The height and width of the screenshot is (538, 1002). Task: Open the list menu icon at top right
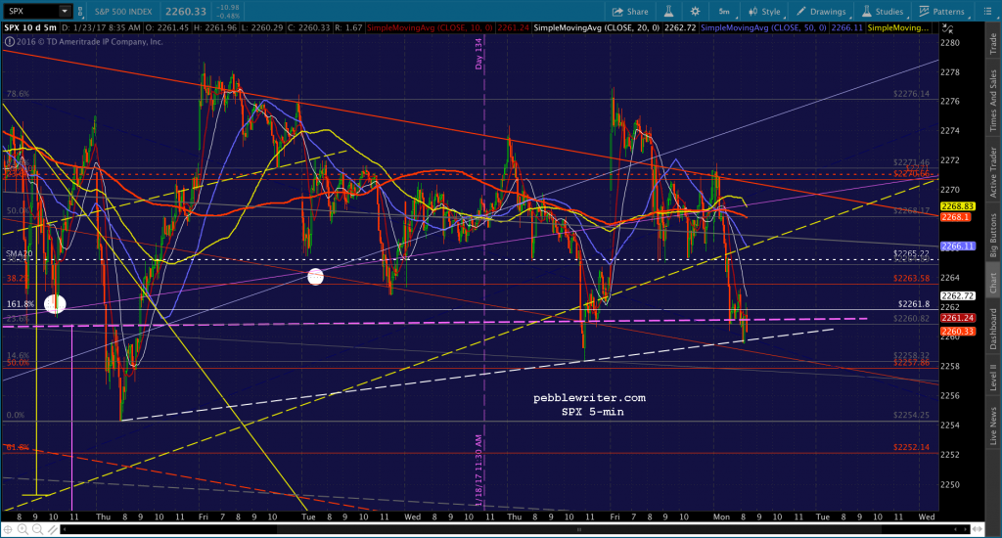pyautogui.click(x=987, y=12)
